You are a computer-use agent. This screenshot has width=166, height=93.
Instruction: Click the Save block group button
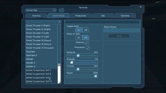119,36
